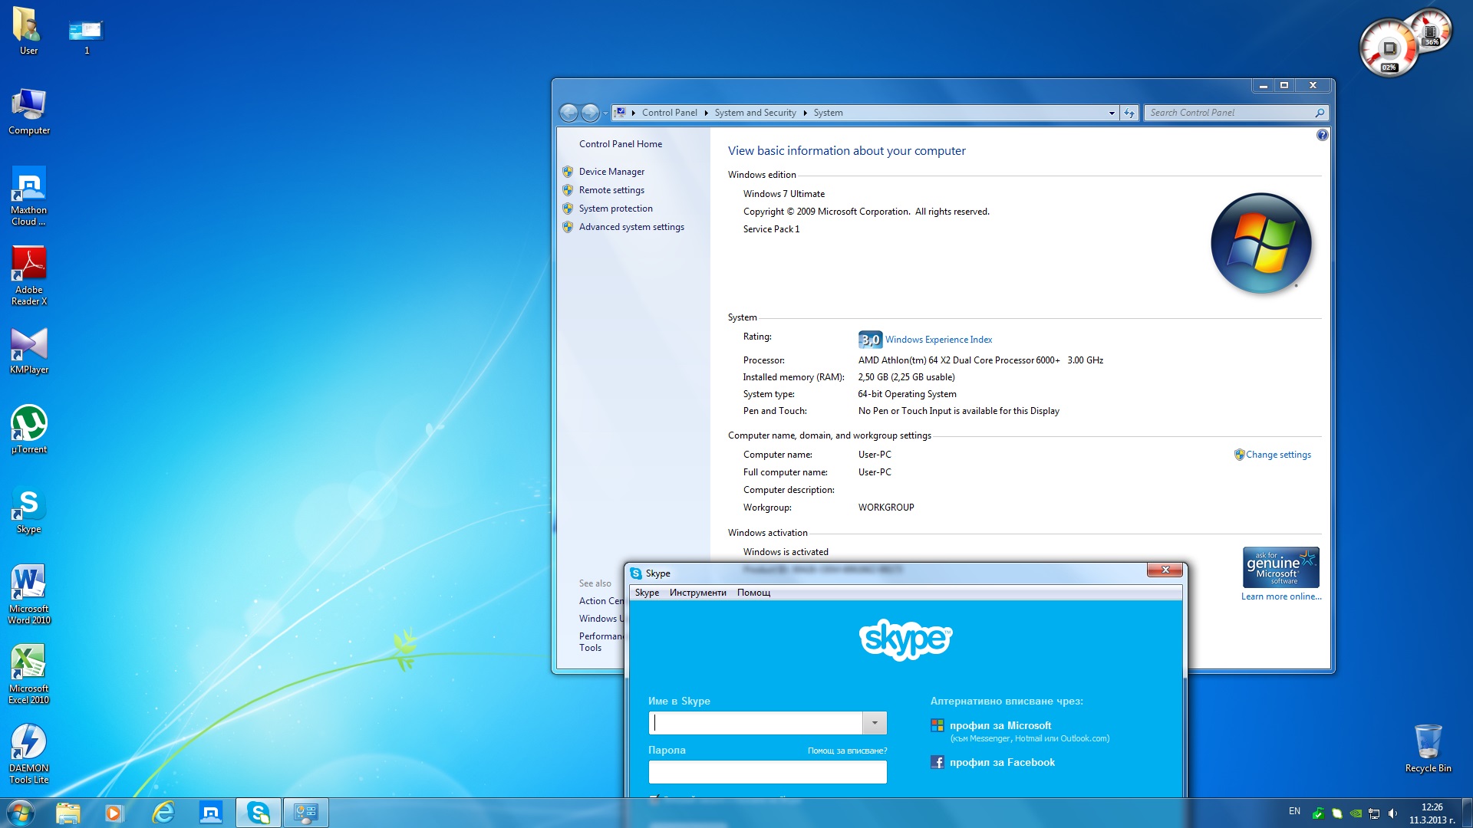Open the Adobe Reader X desktop shortcut

click(28, 276)
